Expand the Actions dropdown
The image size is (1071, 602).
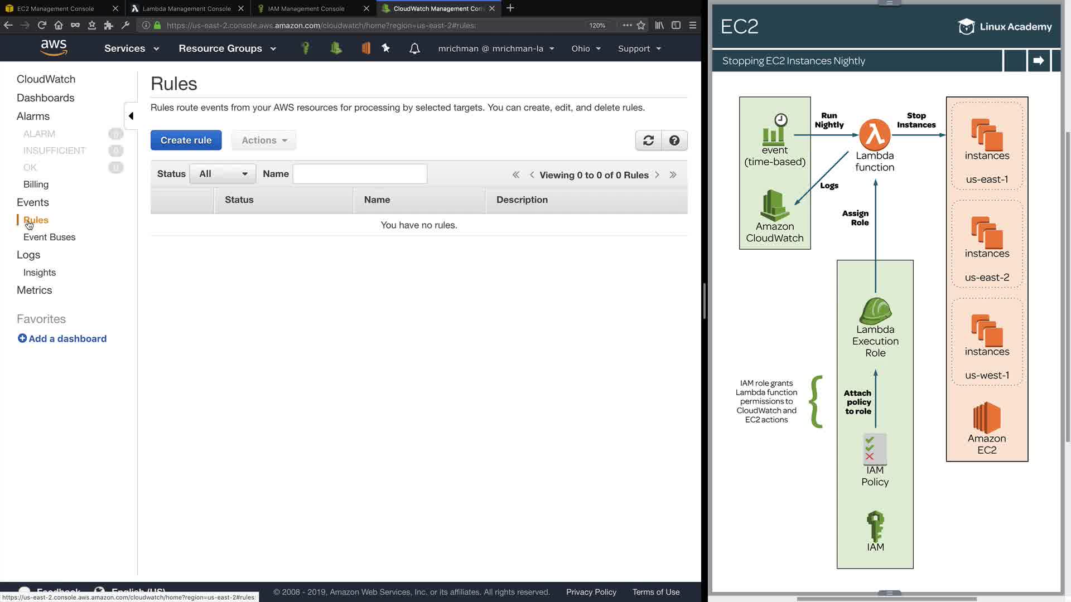click(264, 140)
